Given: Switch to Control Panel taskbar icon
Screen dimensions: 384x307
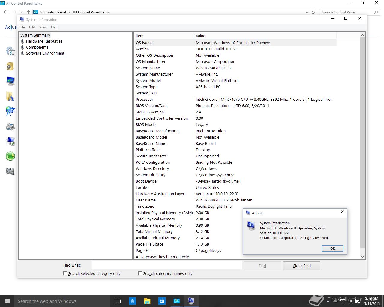Looking at the screenshot, I should click(x=176, y=301).
